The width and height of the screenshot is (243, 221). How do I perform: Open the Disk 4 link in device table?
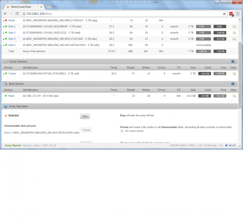coord(12,45)
